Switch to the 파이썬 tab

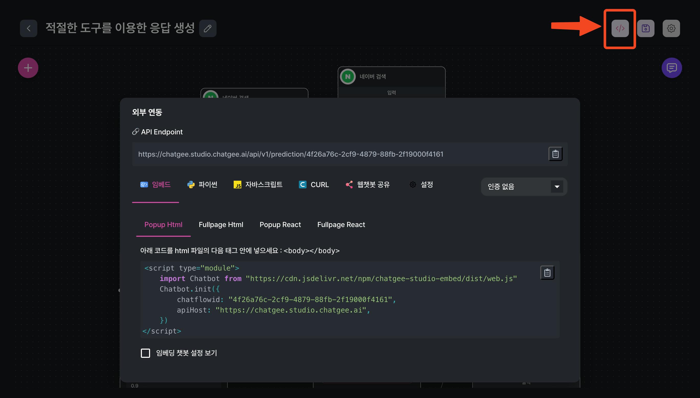pos(202,185)
